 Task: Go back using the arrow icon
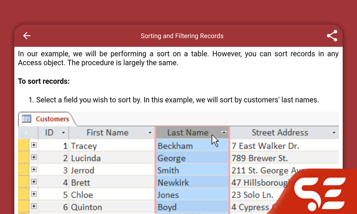pos(27,36)
